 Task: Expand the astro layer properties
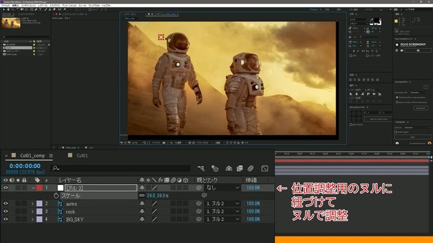(x=32, y=204)
